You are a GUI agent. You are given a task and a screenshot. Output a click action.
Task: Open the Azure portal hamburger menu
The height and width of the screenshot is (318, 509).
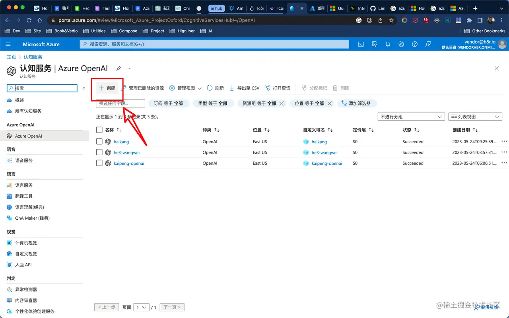coord(8,44)
